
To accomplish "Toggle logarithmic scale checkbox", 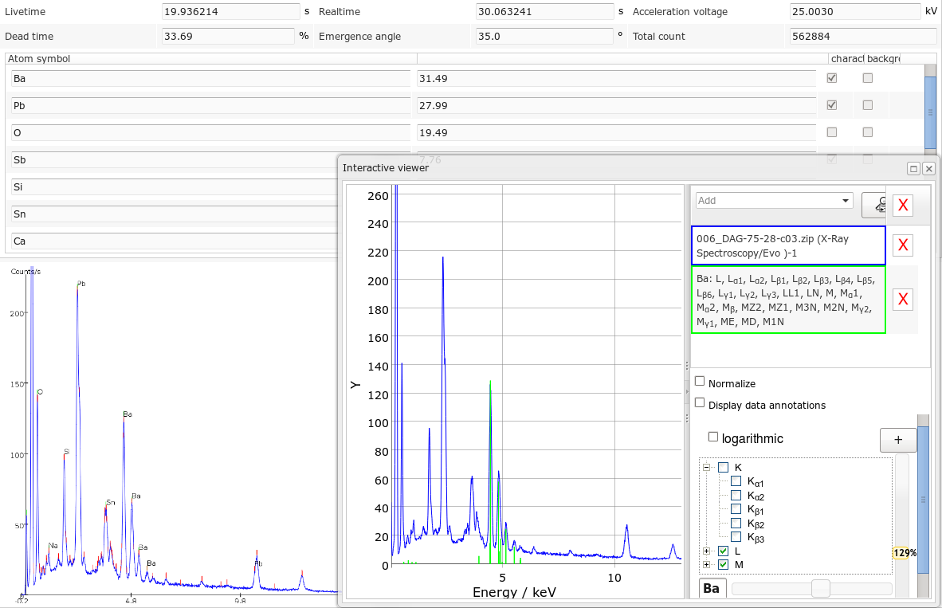I will [x=713, y=437].
